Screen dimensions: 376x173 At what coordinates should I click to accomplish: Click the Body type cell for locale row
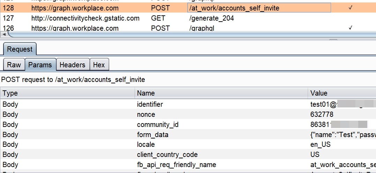(10, 145)
